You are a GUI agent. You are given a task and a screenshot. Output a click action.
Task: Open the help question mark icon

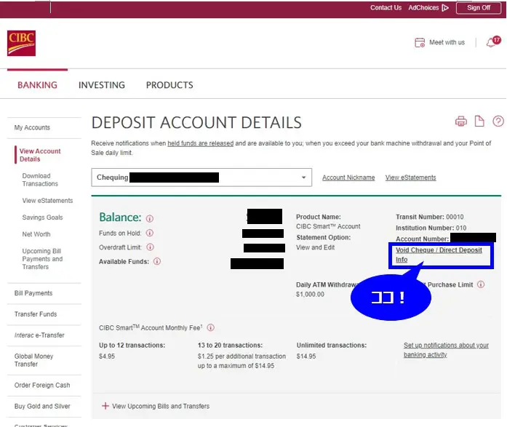click(498, 121)
